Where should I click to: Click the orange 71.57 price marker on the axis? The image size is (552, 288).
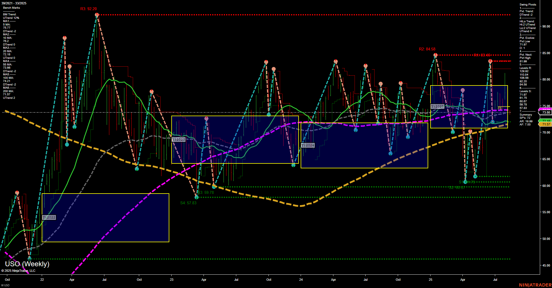(x=546, y=124)
